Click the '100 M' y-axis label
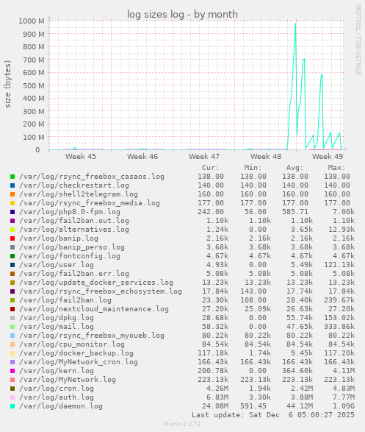This screenshot has width=365, height=432. point(34,137)
